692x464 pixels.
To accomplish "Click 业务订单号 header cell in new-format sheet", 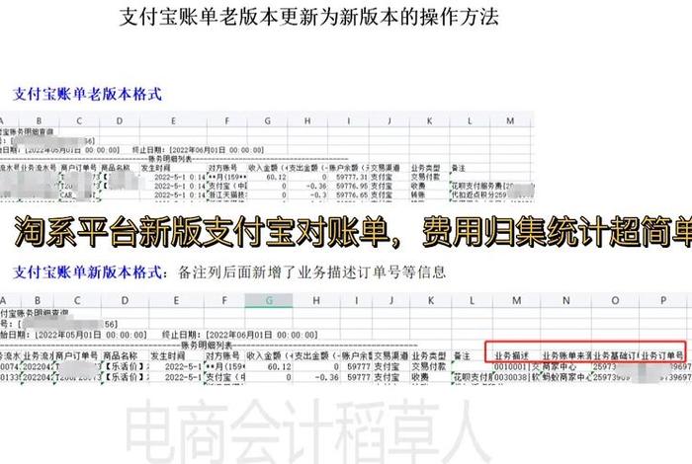I will tap(662, 355).
